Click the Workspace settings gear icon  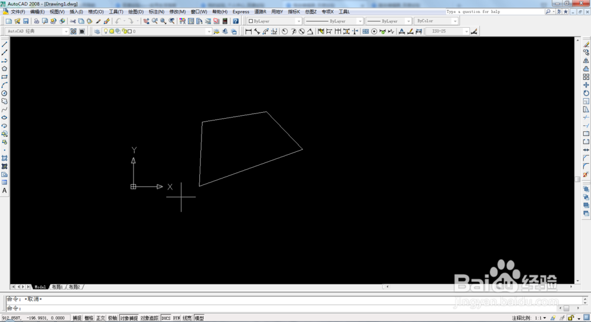(73, 31)
